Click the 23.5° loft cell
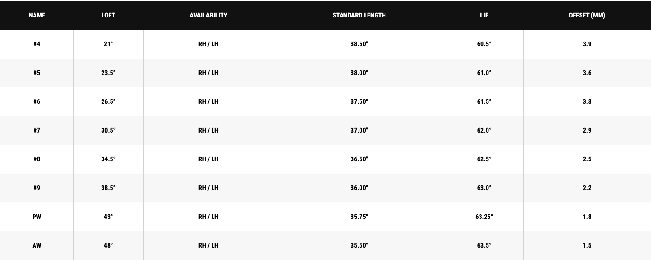Screen dimensions: 651x260 pyautogui.click(x=108, y=73)
